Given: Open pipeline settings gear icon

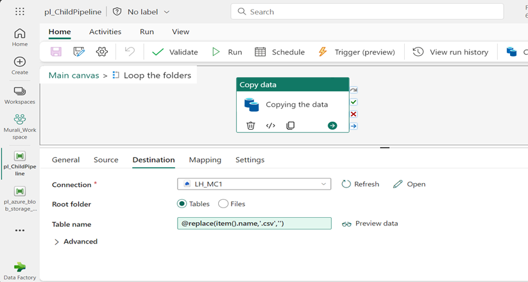Looking at the screenshot, I should (x=101, y=52).
